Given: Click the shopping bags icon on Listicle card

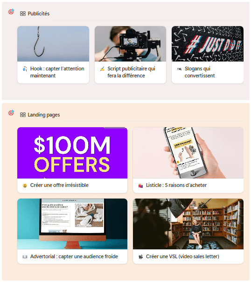Looking at the screenshot, I should pyautogui.click(x=140, y=186).
